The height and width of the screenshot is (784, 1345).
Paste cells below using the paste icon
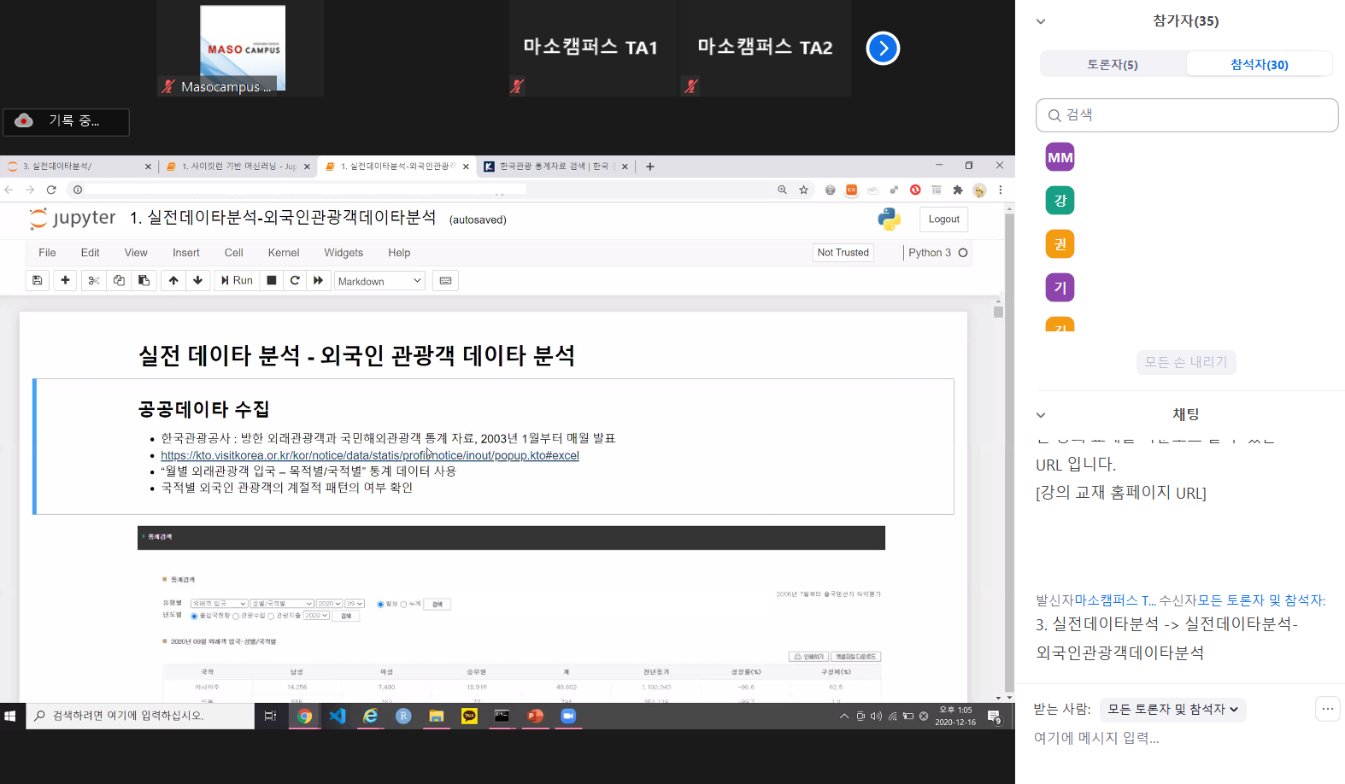click(x=144, y=280)
